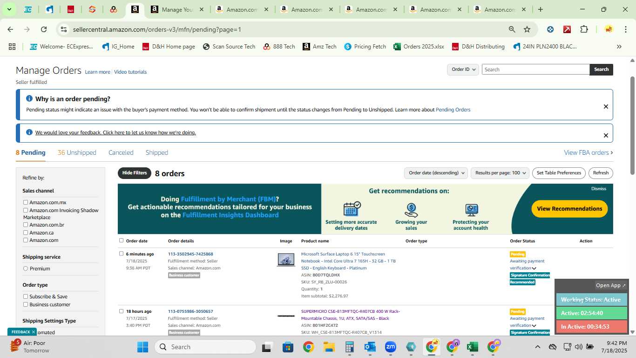This screenshot has width=636, height=358.
Task: Open Zoom from the taskbar
Action: (390, 347)
